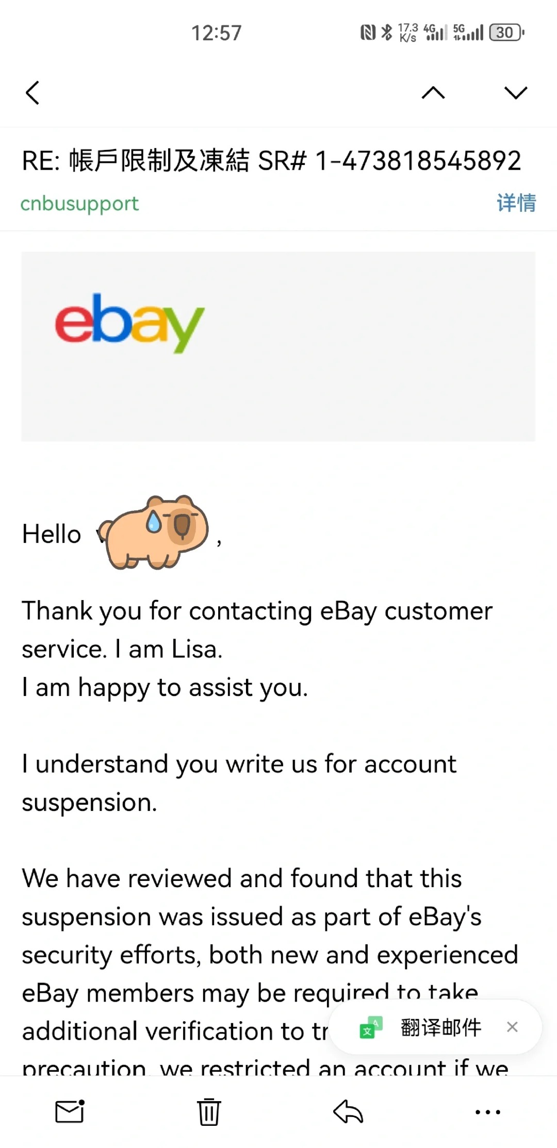Viewport: 557px width, 1148px height.
Task: Open the cnbusupport sender address
Action: (79, 204)
